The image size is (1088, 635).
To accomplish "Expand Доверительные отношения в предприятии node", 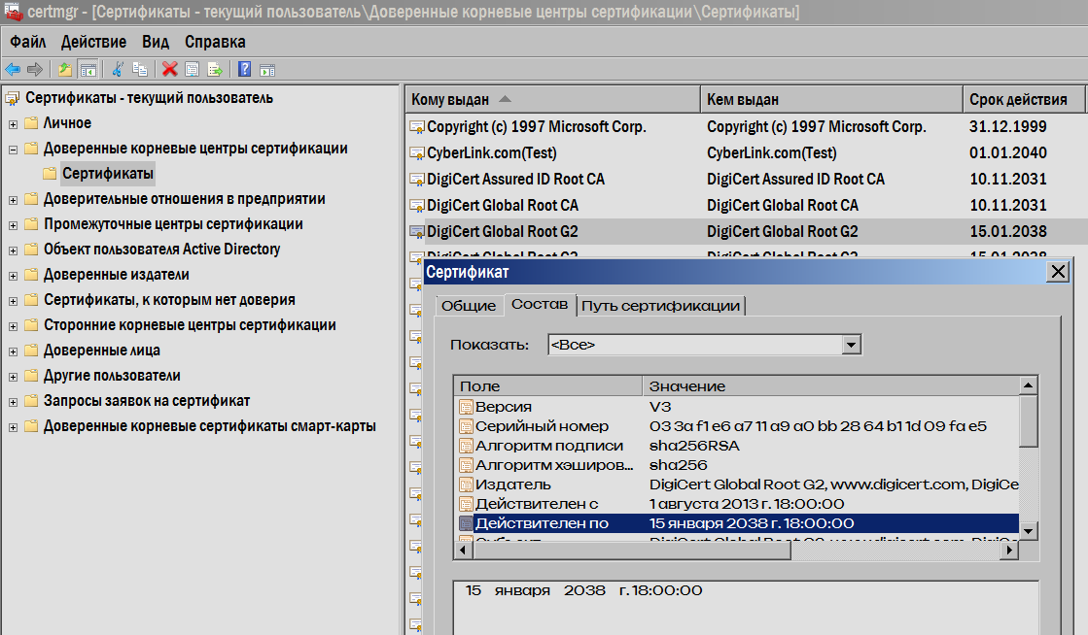I will (x=14, y=200).
